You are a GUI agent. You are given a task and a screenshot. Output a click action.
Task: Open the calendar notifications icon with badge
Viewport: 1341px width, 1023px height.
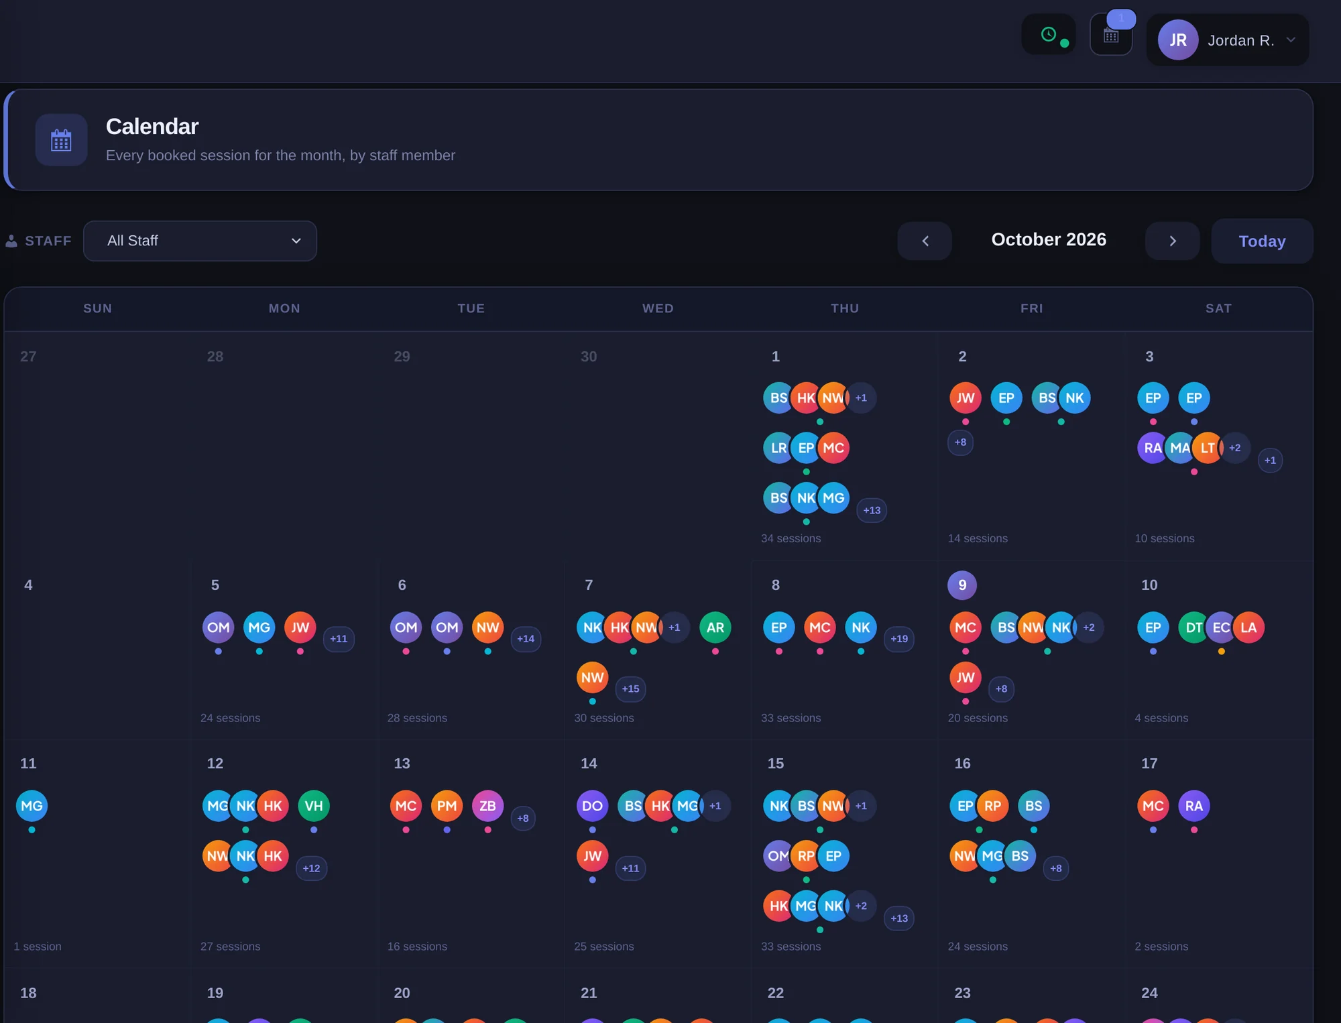coord(1111,35)
